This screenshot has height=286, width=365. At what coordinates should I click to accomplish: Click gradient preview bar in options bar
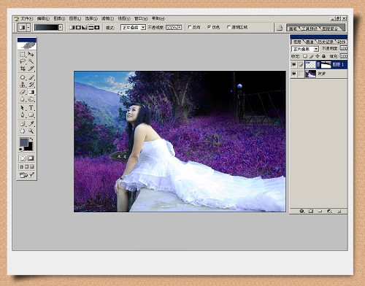[46, 28]
